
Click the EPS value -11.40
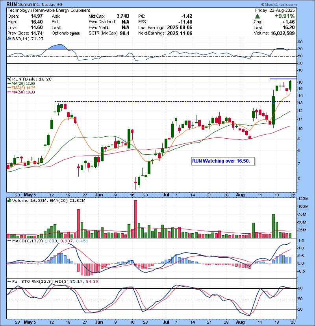click(185, 22)
